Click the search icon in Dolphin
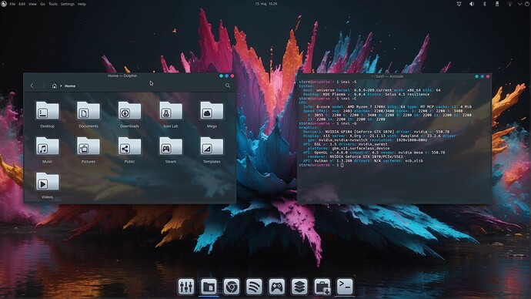The image size is (531, 299). tap(228, 86)
